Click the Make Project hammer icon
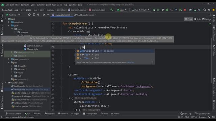Image resolution: width=216 pixels, height=121 pixels. pyautogui.click(x=112, y=10)
